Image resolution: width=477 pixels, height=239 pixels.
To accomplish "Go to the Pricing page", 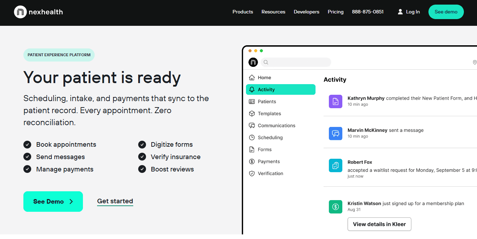I will (x=336, y=12).
